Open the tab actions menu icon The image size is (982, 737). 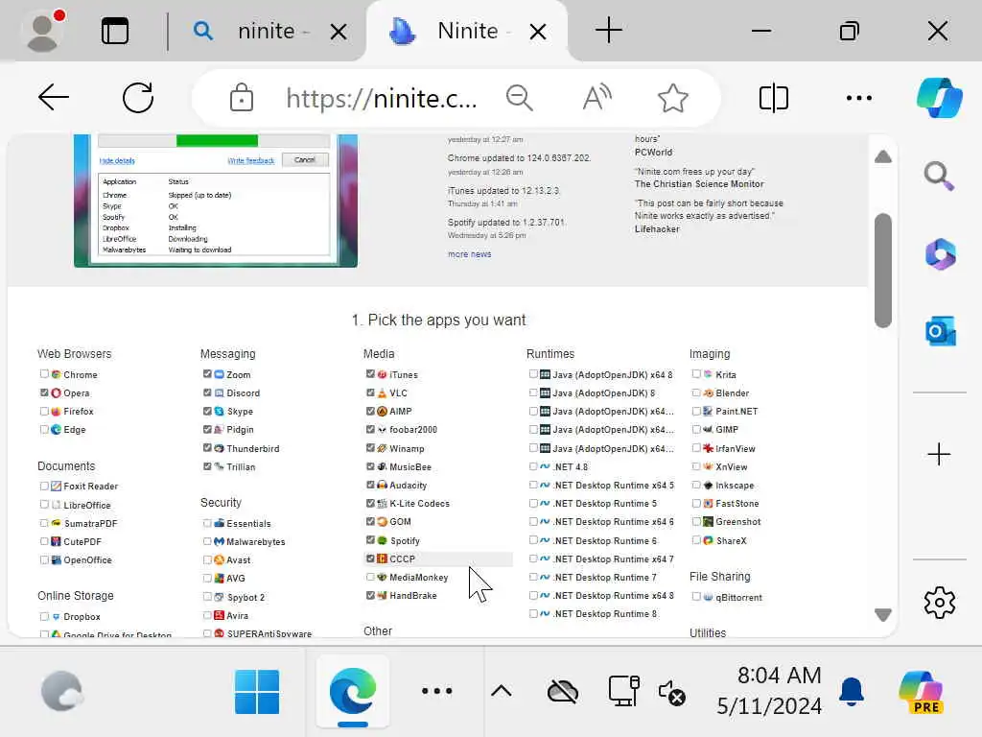(x=115, y=31)
